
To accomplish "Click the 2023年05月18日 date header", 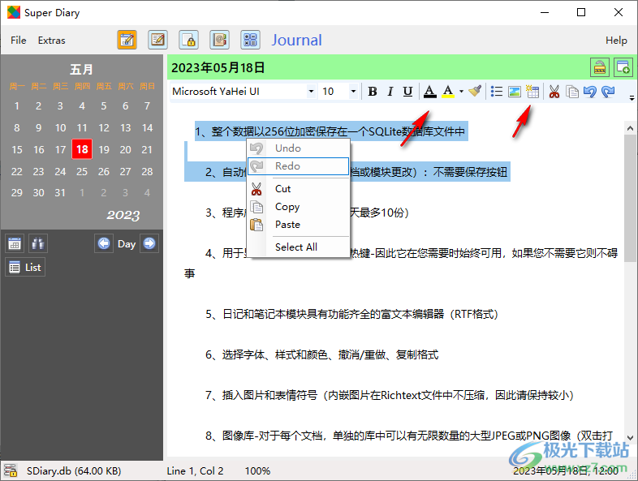I will 218,67.
